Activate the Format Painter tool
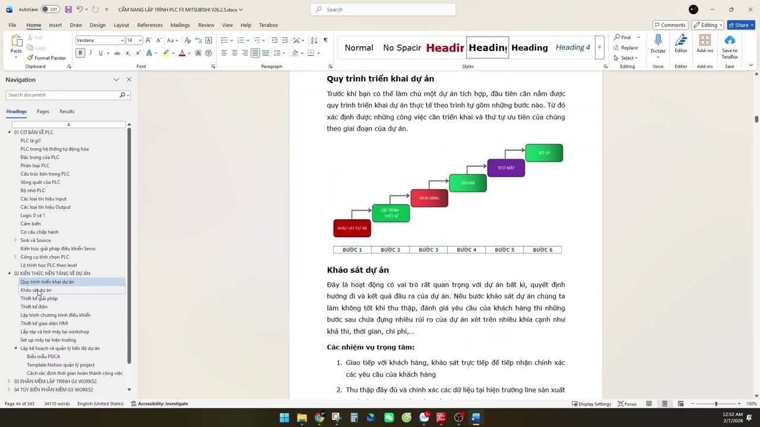Screen dimensions: 760x427 46,58
